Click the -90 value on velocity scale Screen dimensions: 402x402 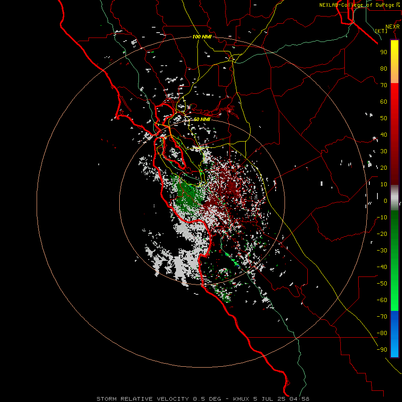(382, 350)
